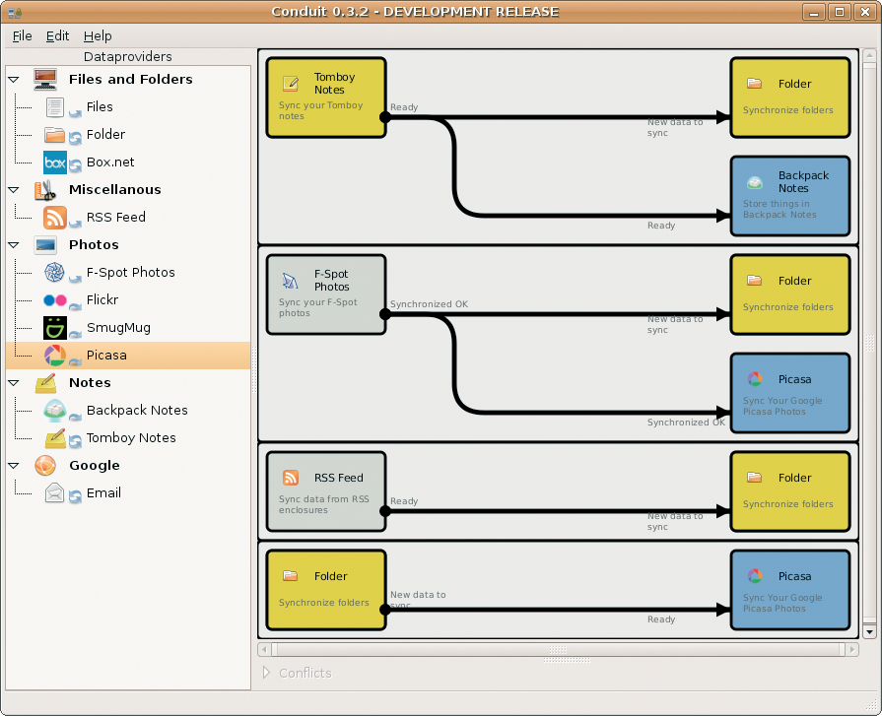882x716 pixels.
Task: Click the Dataproviders column header
Action: tap(128, 57)
